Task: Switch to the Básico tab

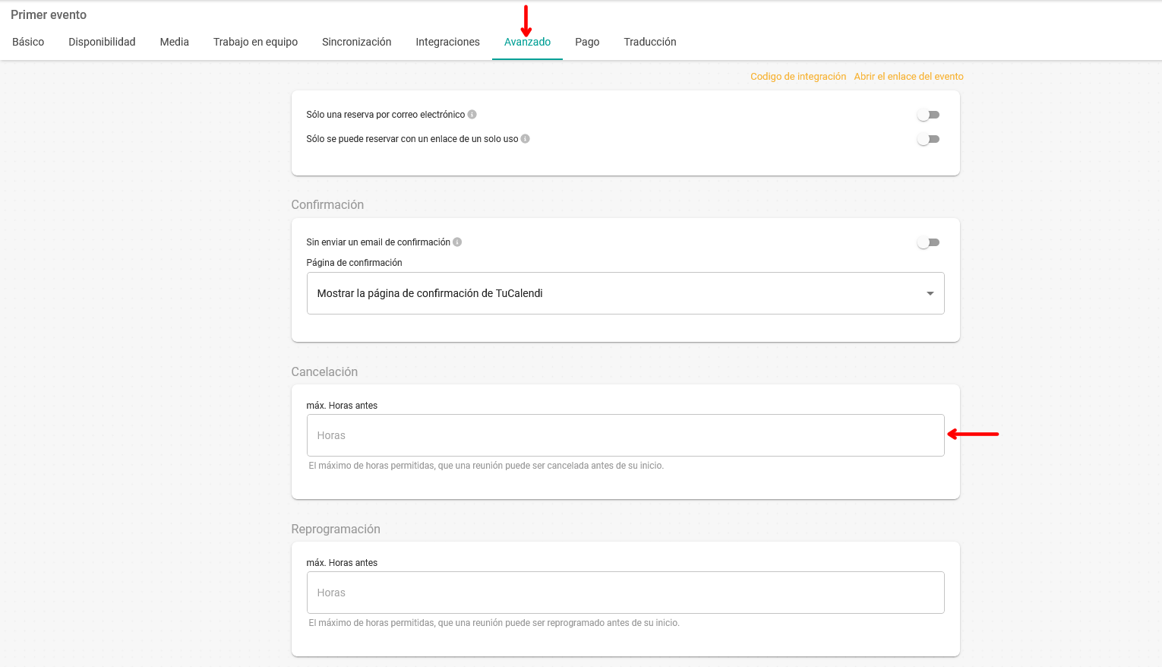Action: pyautogui.click(x=28, y=42)
